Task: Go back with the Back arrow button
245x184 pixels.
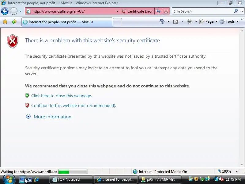Action: tap(5, 11)
